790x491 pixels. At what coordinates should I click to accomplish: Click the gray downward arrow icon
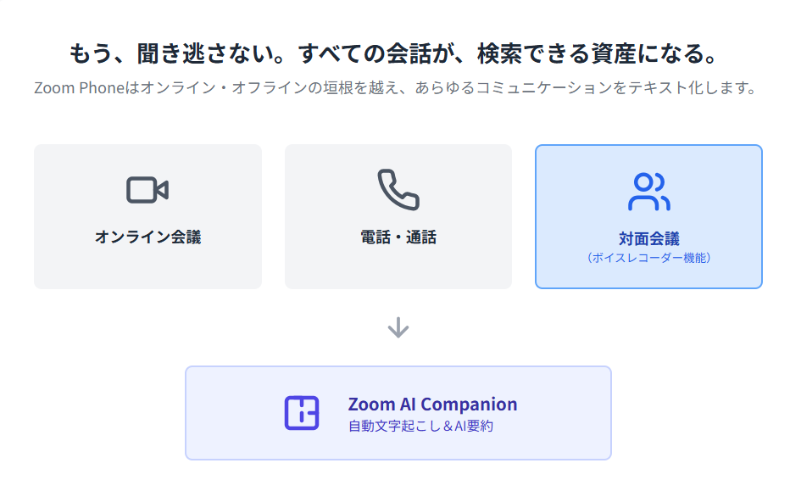tap(398, 327)
